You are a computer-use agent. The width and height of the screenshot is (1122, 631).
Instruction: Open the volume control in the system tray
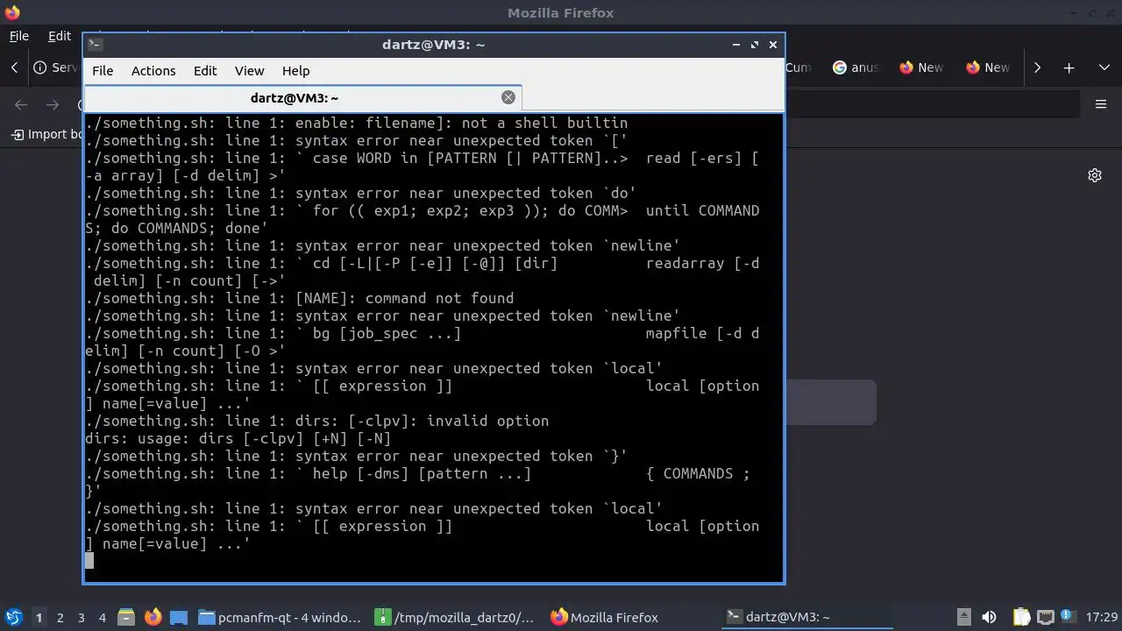pyautogui.click(x=989, y=617)
